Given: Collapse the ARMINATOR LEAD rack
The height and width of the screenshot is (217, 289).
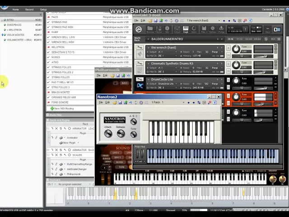Looking at the screenshot, I should pyautogui.click(x=48, y=128).
